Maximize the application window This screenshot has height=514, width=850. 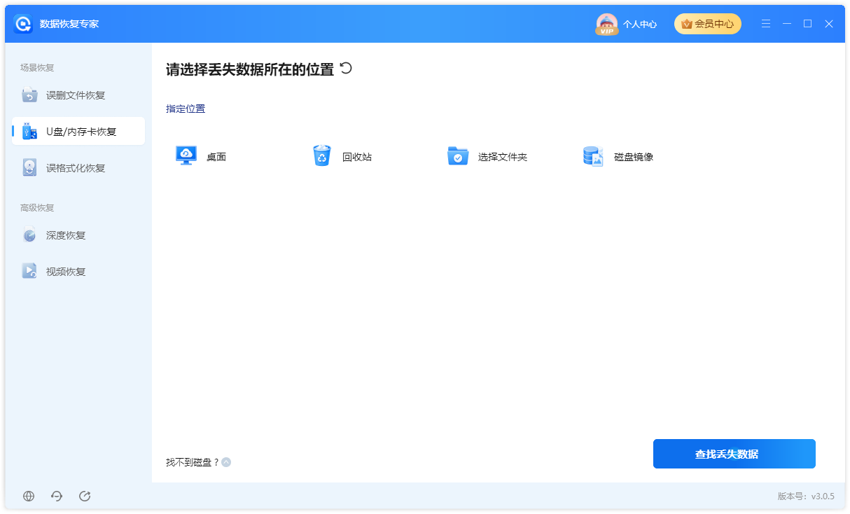pos(808,24)
